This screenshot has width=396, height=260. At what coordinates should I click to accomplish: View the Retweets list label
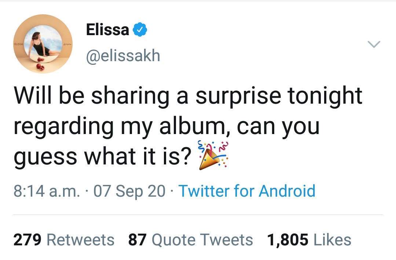81,240
